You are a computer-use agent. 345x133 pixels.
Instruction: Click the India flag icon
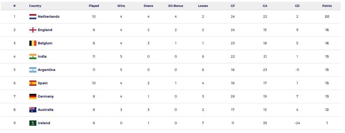(x=33, y=57)
